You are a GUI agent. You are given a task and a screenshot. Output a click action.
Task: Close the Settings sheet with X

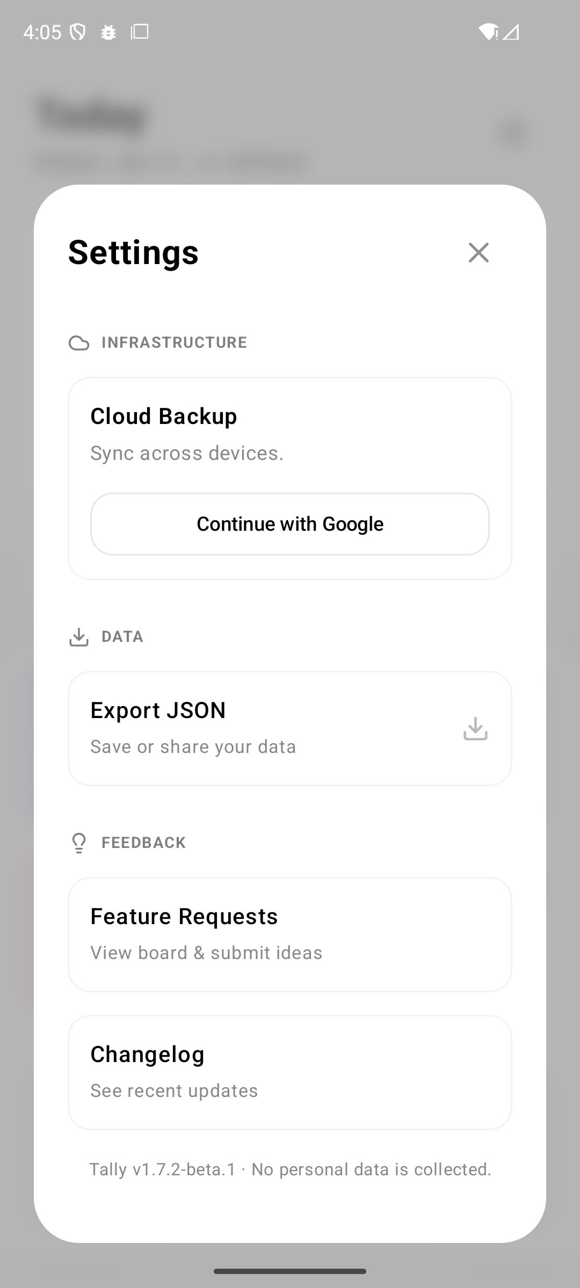point(479,252)
